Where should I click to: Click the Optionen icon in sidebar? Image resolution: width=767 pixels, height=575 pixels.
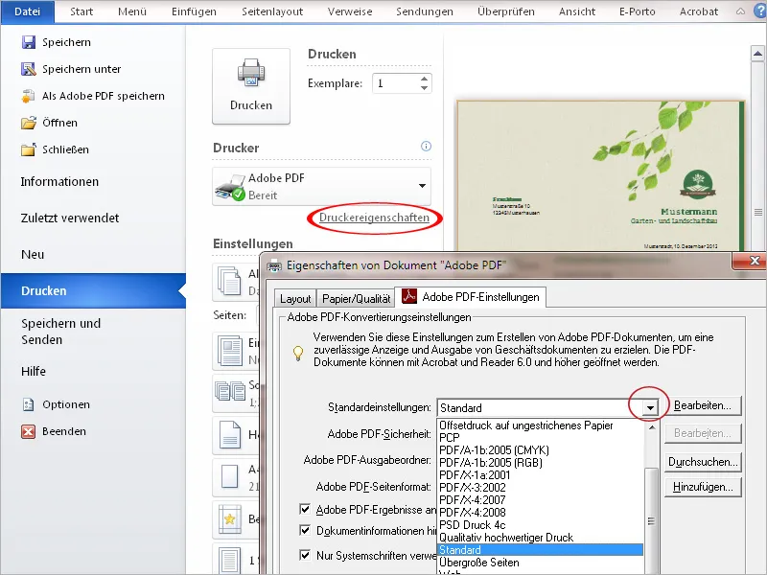point(29,404)
